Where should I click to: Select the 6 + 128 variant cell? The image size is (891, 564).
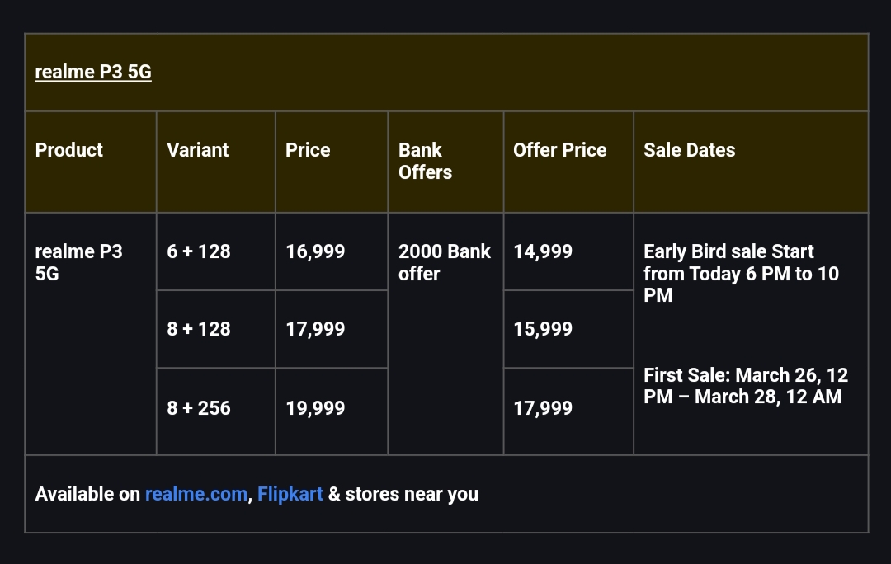pyautogui.click(x=199, y=251)
